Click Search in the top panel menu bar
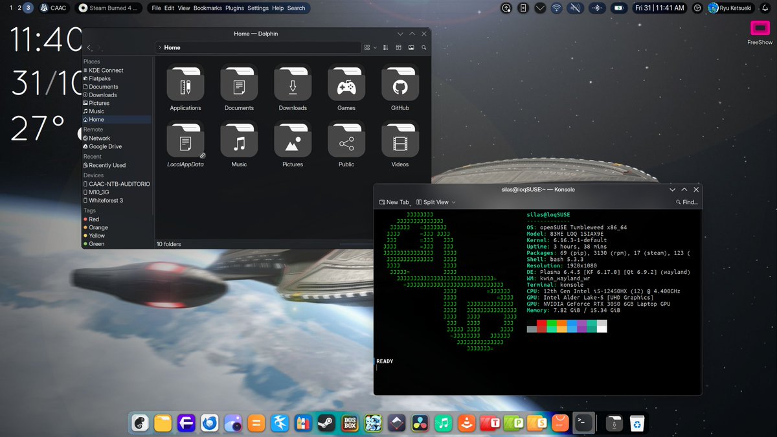 coord(296,8)
